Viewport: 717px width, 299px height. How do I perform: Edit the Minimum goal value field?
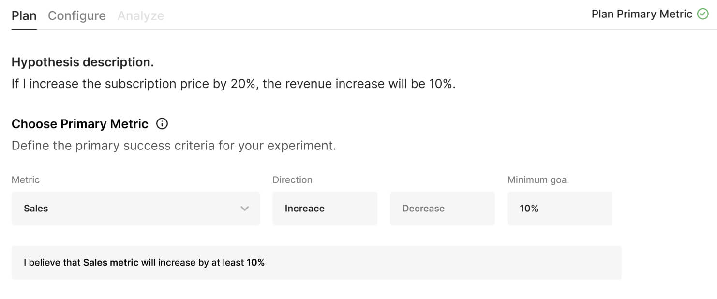tap(559, 209)
